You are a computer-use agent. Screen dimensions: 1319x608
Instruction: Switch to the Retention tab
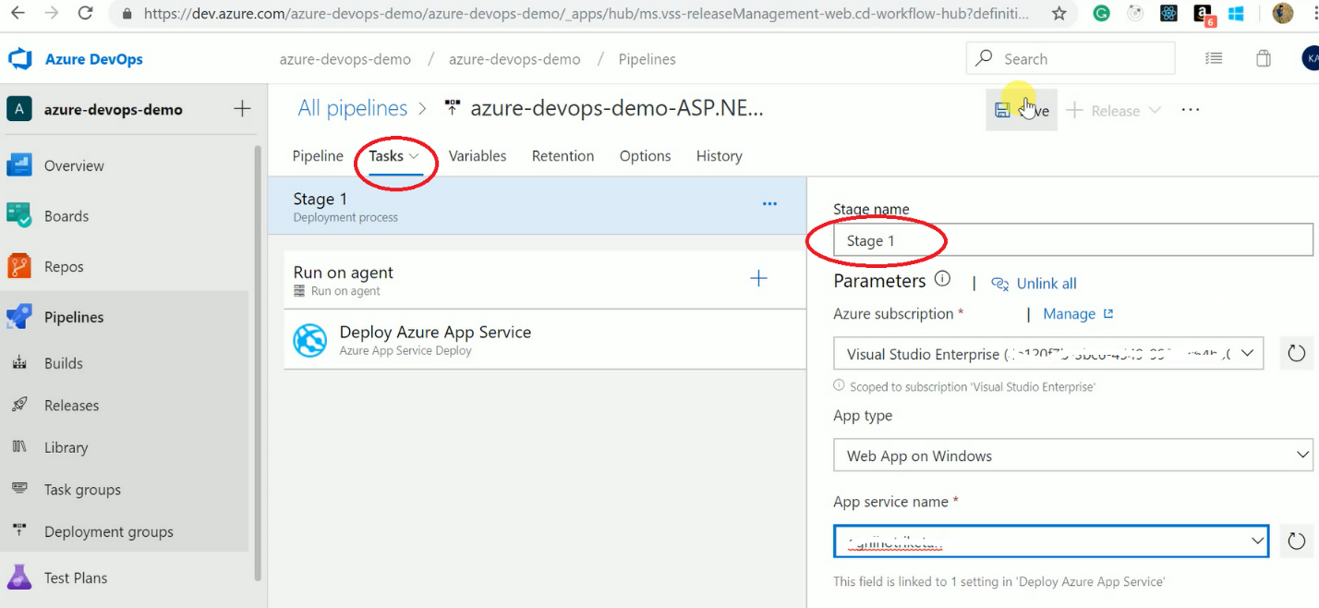point(563,156)
